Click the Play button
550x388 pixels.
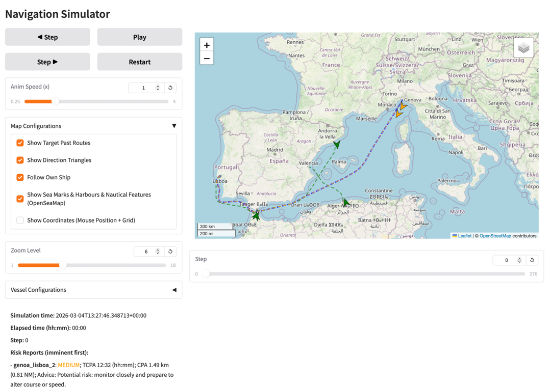click(x=140, y=37)
